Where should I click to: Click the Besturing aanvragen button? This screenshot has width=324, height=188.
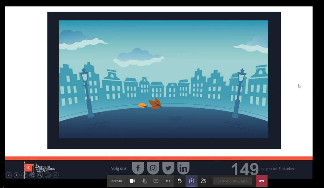tap(232, 181)
